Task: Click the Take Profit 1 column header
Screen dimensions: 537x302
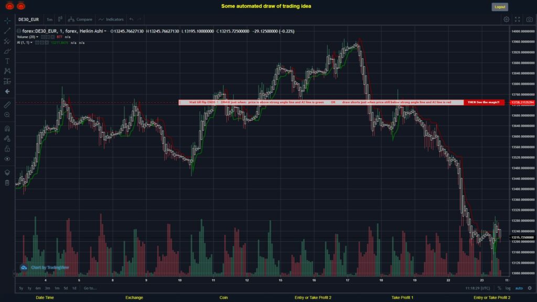Action: coord(402,298)
